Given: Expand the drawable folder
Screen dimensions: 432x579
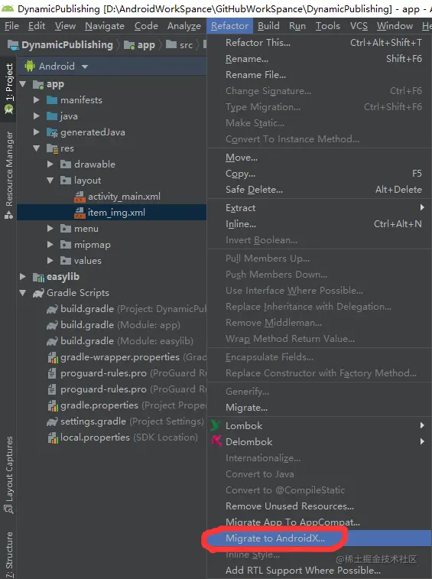Looking at the screenshot, I should 50,164.
